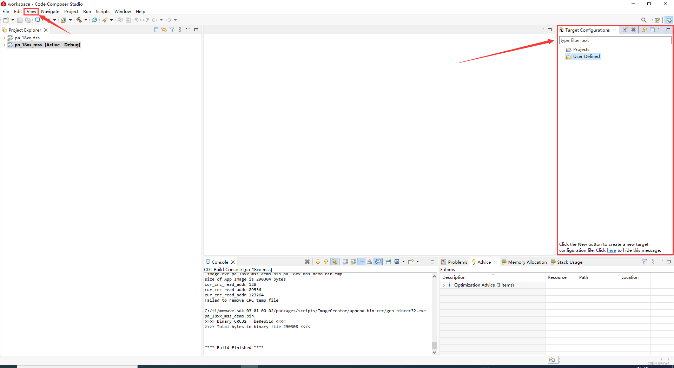Click the Forward navigation arrow icon
Screen dimensions: 674x368
click(x=168, y=20)
